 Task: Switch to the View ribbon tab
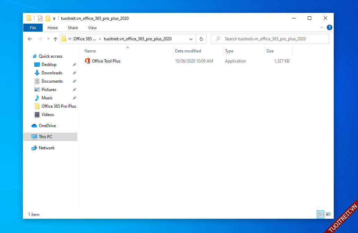coord(92,28)
